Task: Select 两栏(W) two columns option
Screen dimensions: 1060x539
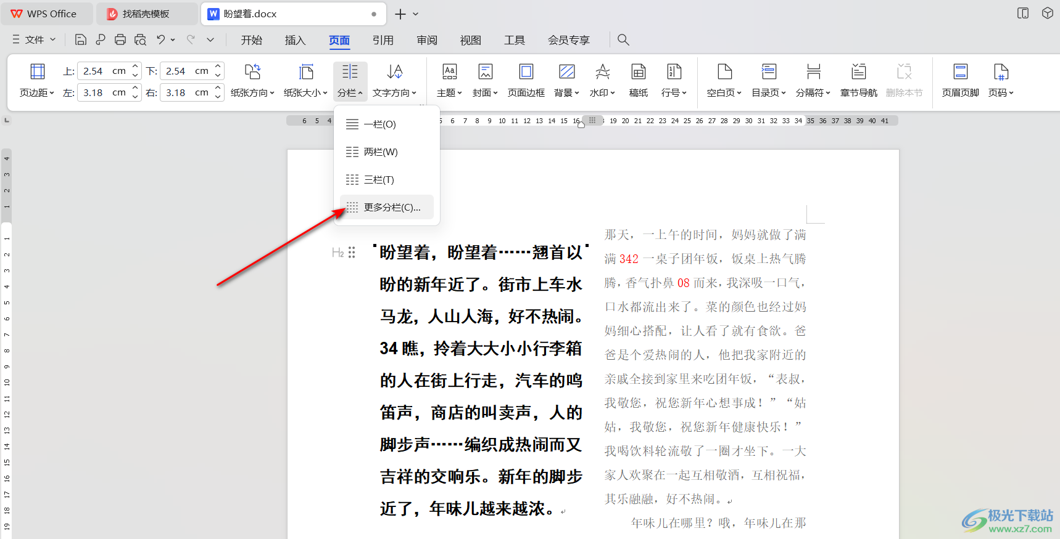Action: 387,152
